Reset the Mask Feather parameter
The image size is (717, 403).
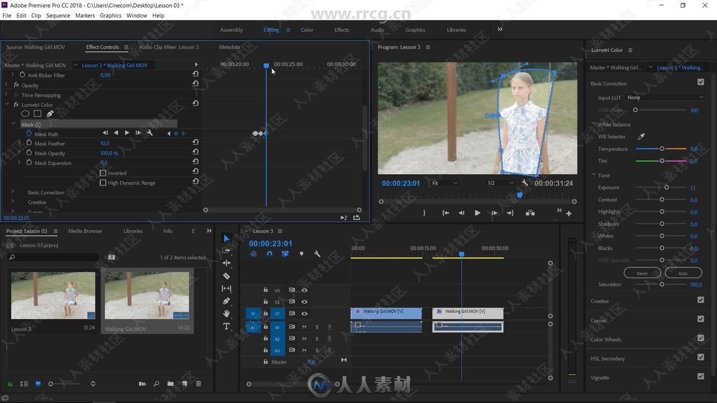click(x=195, y=143)
